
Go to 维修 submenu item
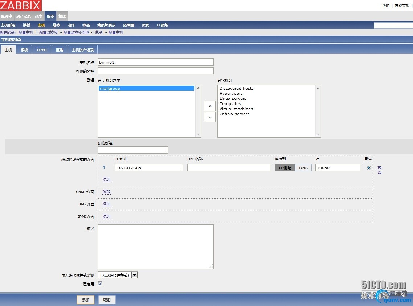(x=56, y=25)
